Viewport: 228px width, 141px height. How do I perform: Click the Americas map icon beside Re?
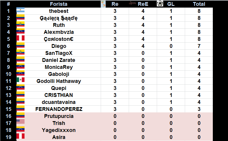pyautogui.click(x=103, y=4)
